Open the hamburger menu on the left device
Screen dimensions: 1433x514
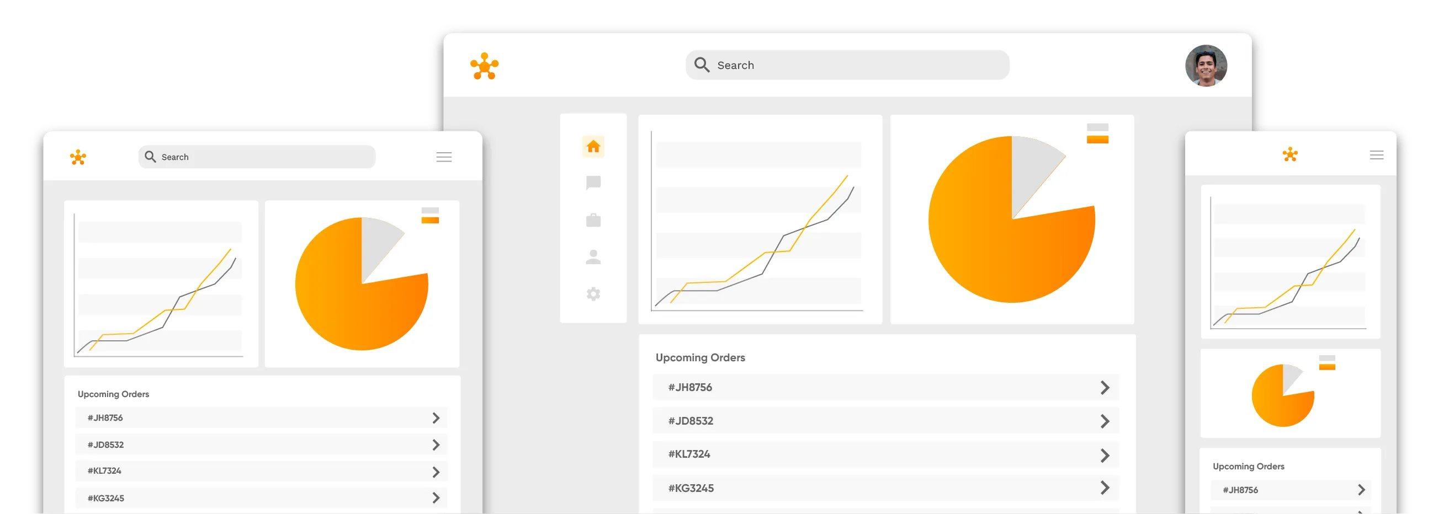coord(444,157)
